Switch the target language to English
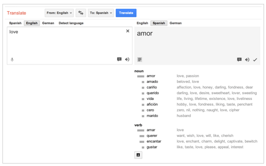The height and width of the screenshot is (166, 266). (x=142, y=23)
